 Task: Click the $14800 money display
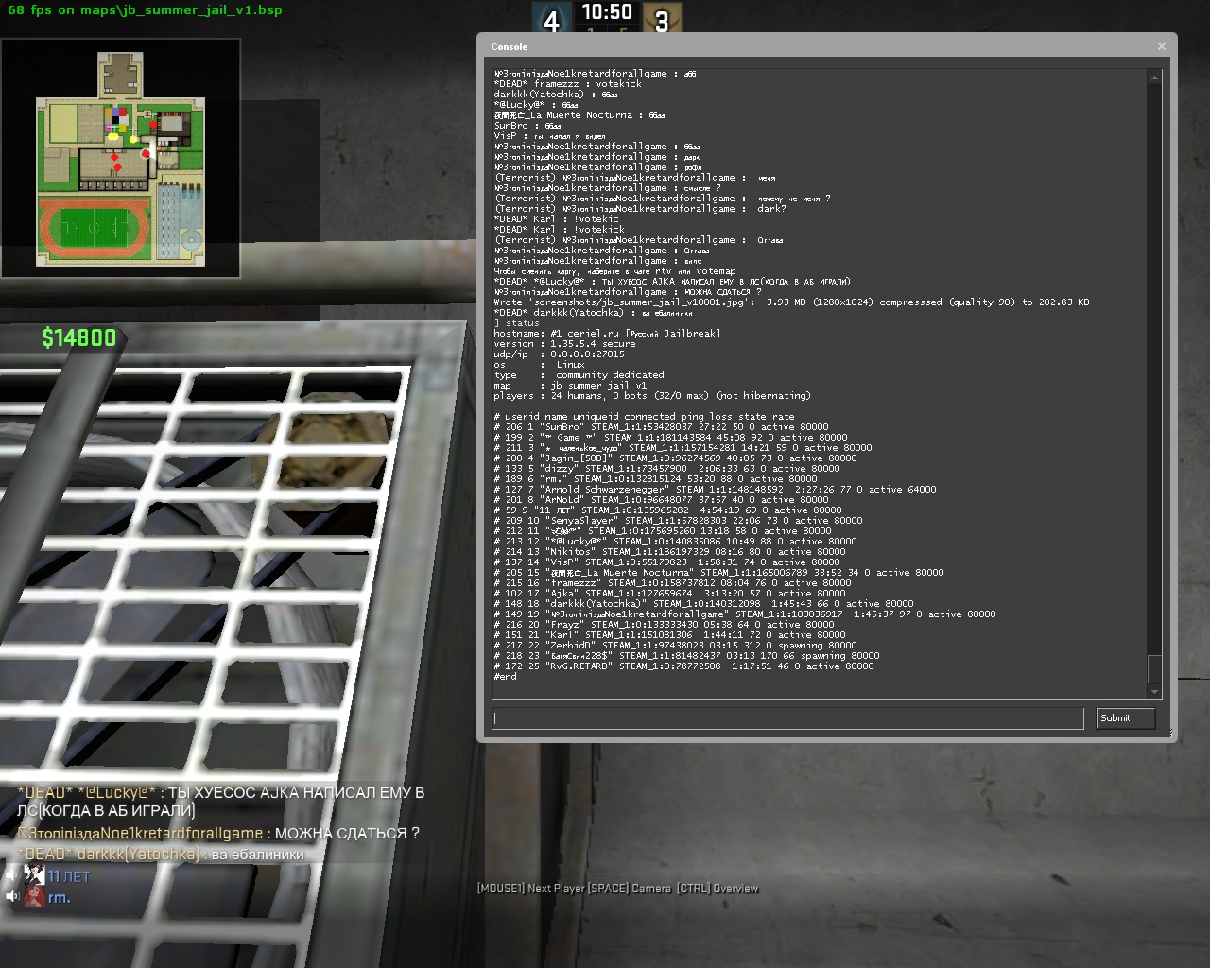(x=79, y=338)
